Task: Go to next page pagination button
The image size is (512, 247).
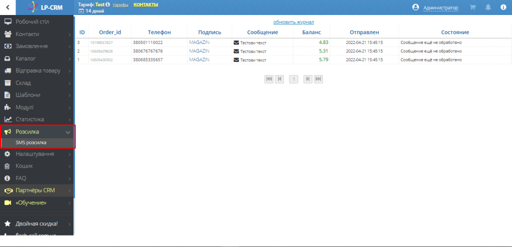Action: (x=308, y=78)
